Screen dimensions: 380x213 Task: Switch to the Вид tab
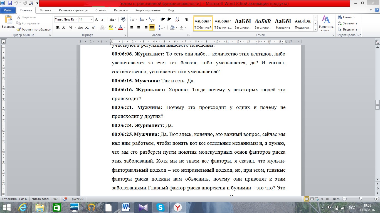point(171,10)
